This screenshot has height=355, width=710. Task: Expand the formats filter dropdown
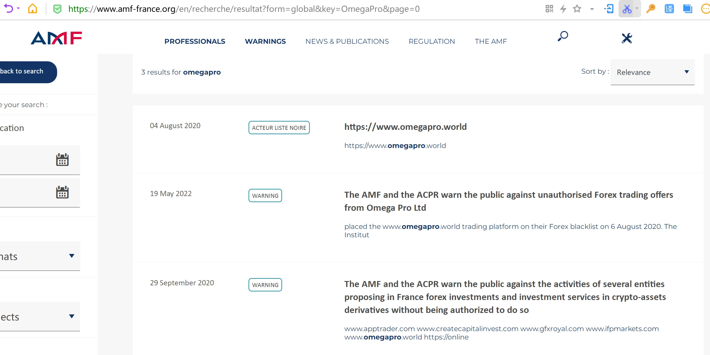(x=40, y=256)
